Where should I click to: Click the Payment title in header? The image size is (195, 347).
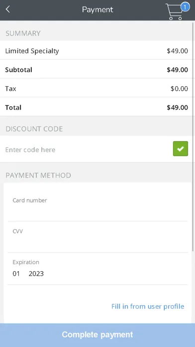[97, 9]
